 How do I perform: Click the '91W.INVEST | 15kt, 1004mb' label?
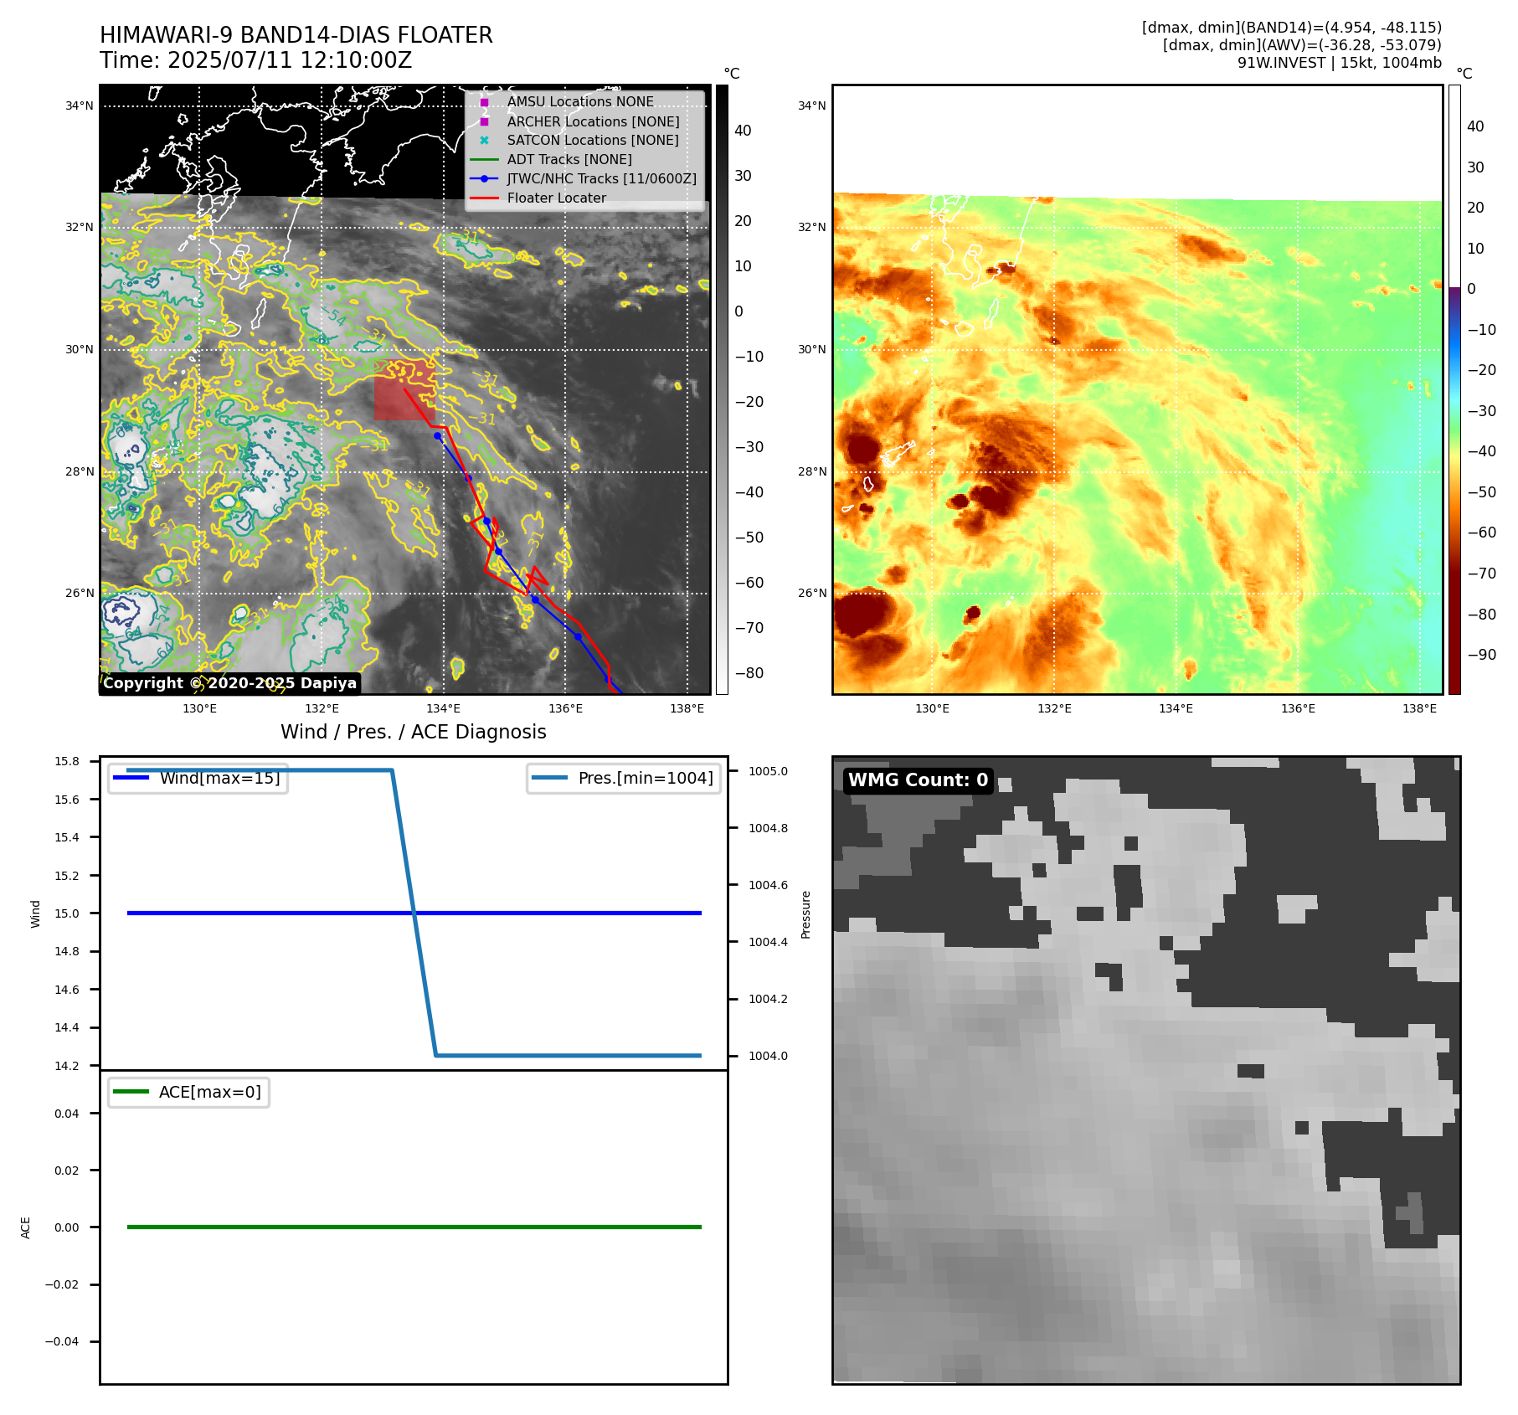click(x=1340, y=63)
